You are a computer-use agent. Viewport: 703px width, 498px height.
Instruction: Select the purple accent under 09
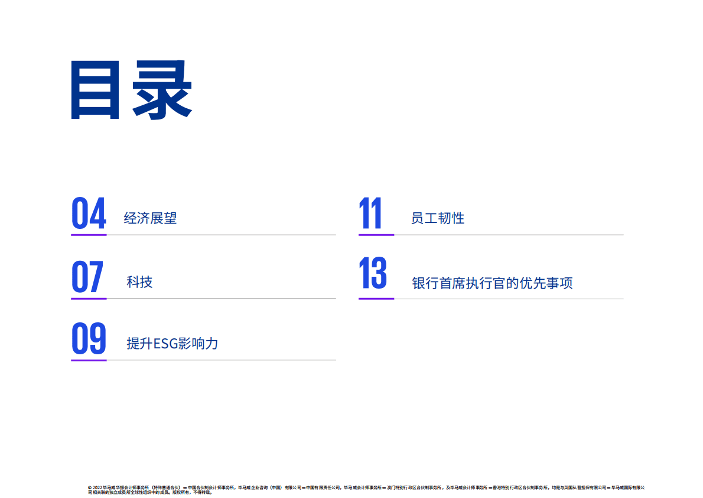(88, 360)
